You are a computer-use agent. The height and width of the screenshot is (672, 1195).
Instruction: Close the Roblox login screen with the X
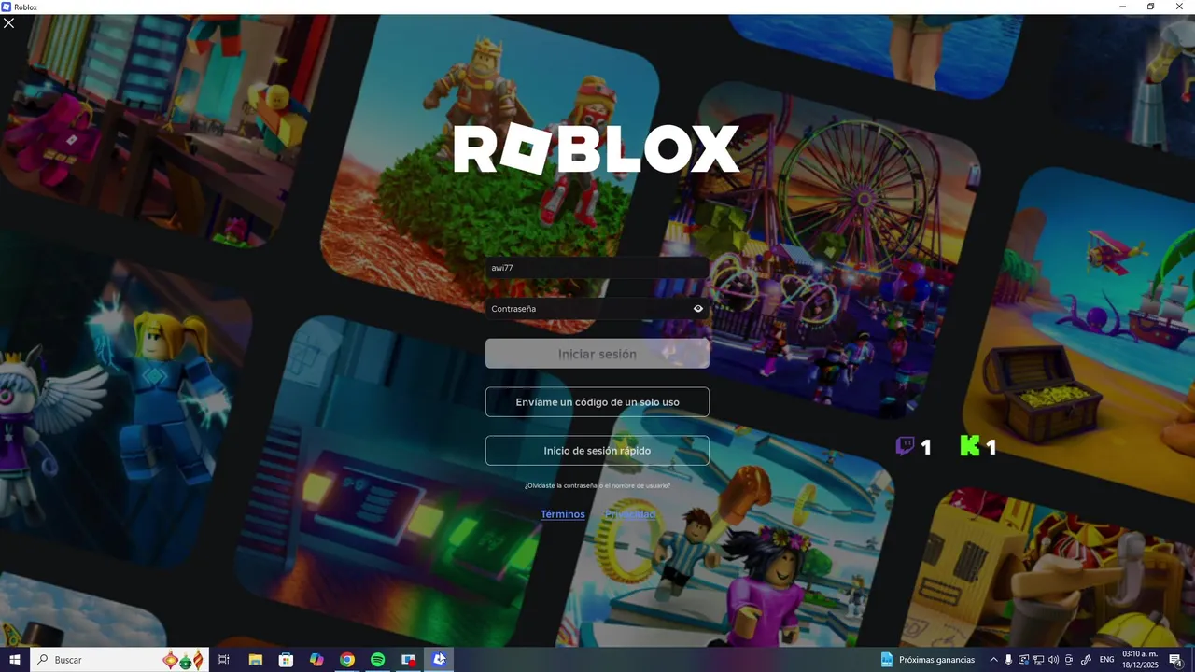tap(9, 23)
